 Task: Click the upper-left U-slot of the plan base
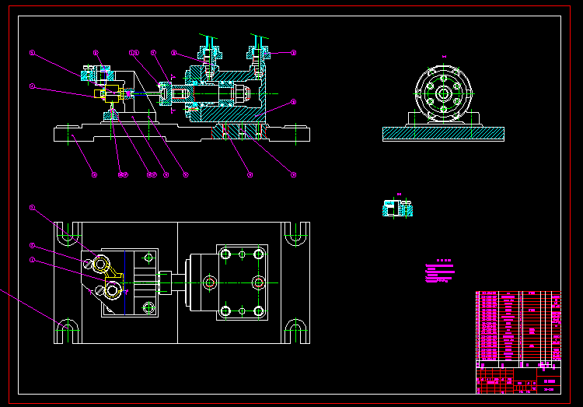coord(68,233)
